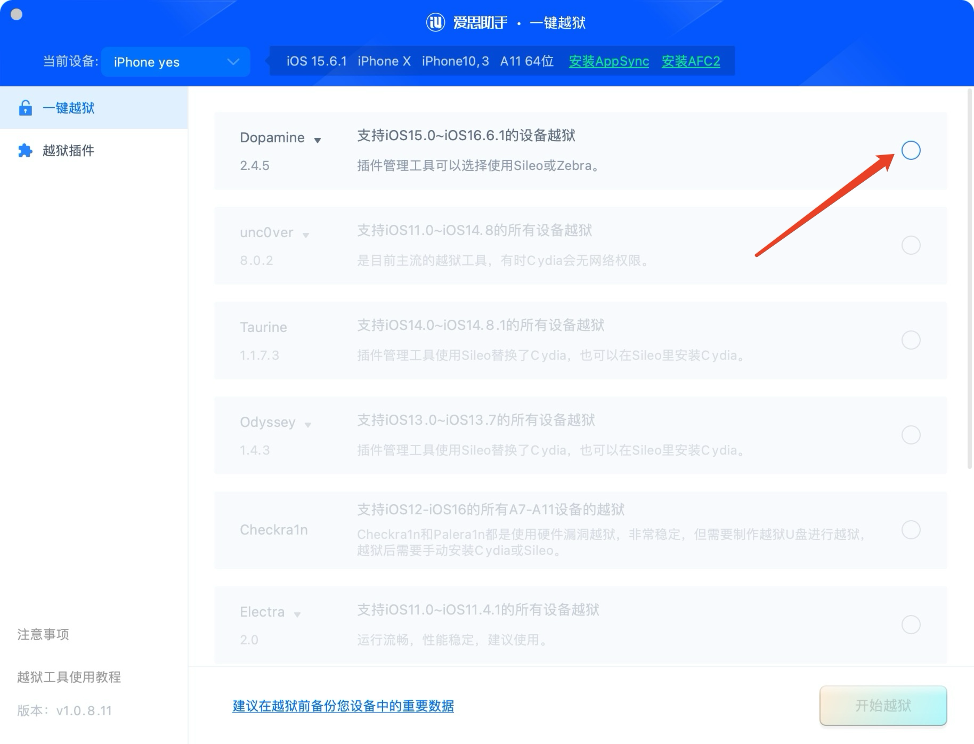Open the 安装AFC2 link
This screenshot has height=744, width=974.
pyautogui.click(x=691, y=61)
